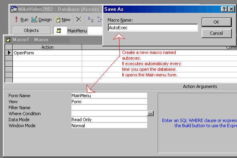Screen dimensions: 237x158
Task: Create New macro from database toolbar
Action: pos(63,20)
